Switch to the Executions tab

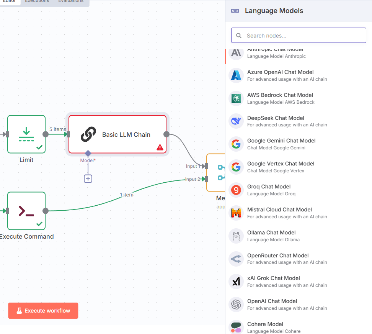coord(37,1)
